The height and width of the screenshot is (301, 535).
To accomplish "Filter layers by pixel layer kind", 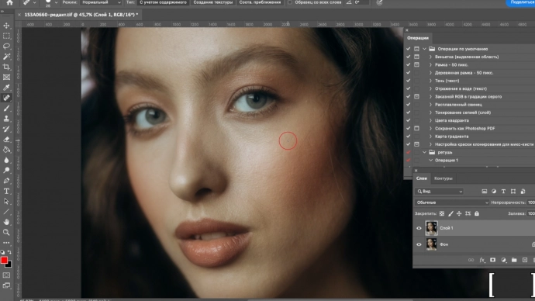I will pos(484,192).
